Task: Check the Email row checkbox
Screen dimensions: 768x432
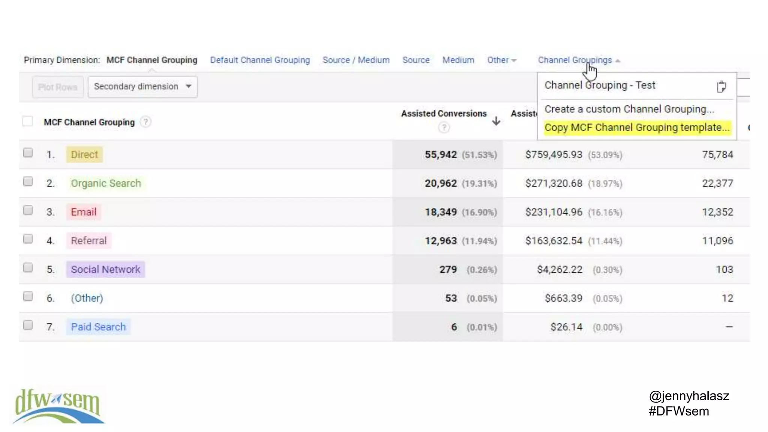Action: tap(28, 210)
